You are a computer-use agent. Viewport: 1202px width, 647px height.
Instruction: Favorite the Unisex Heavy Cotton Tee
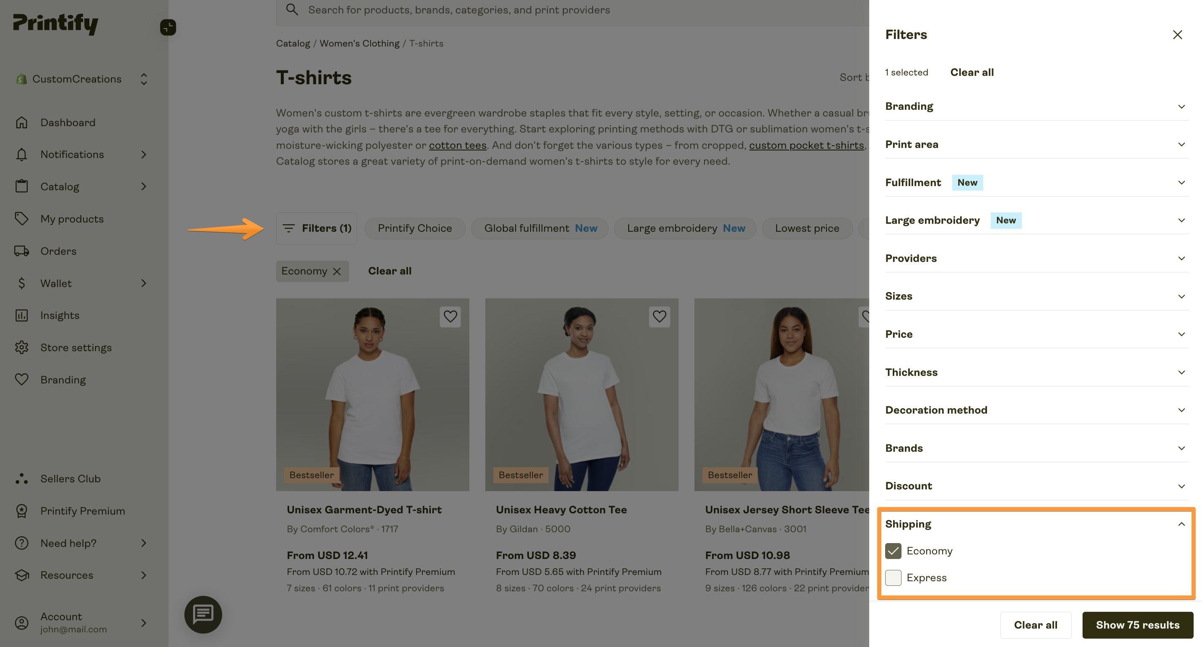point(659,317)
